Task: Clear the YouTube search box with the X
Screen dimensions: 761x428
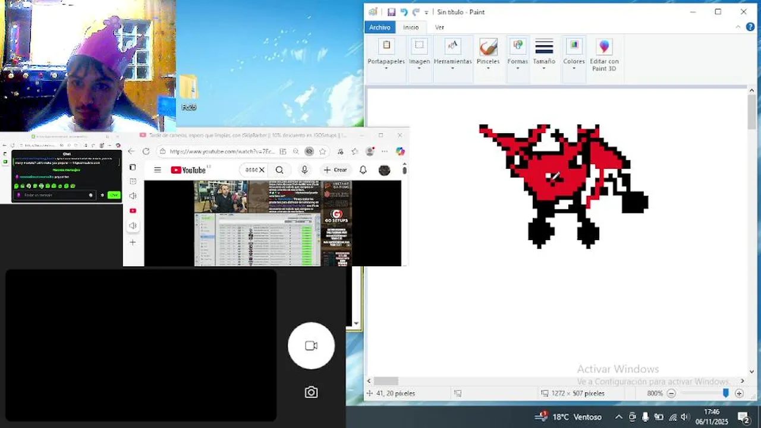Action: tap(262, 170)
